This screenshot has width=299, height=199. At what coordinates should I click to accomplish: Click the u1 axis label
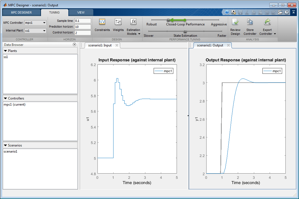tap(88, 119)
